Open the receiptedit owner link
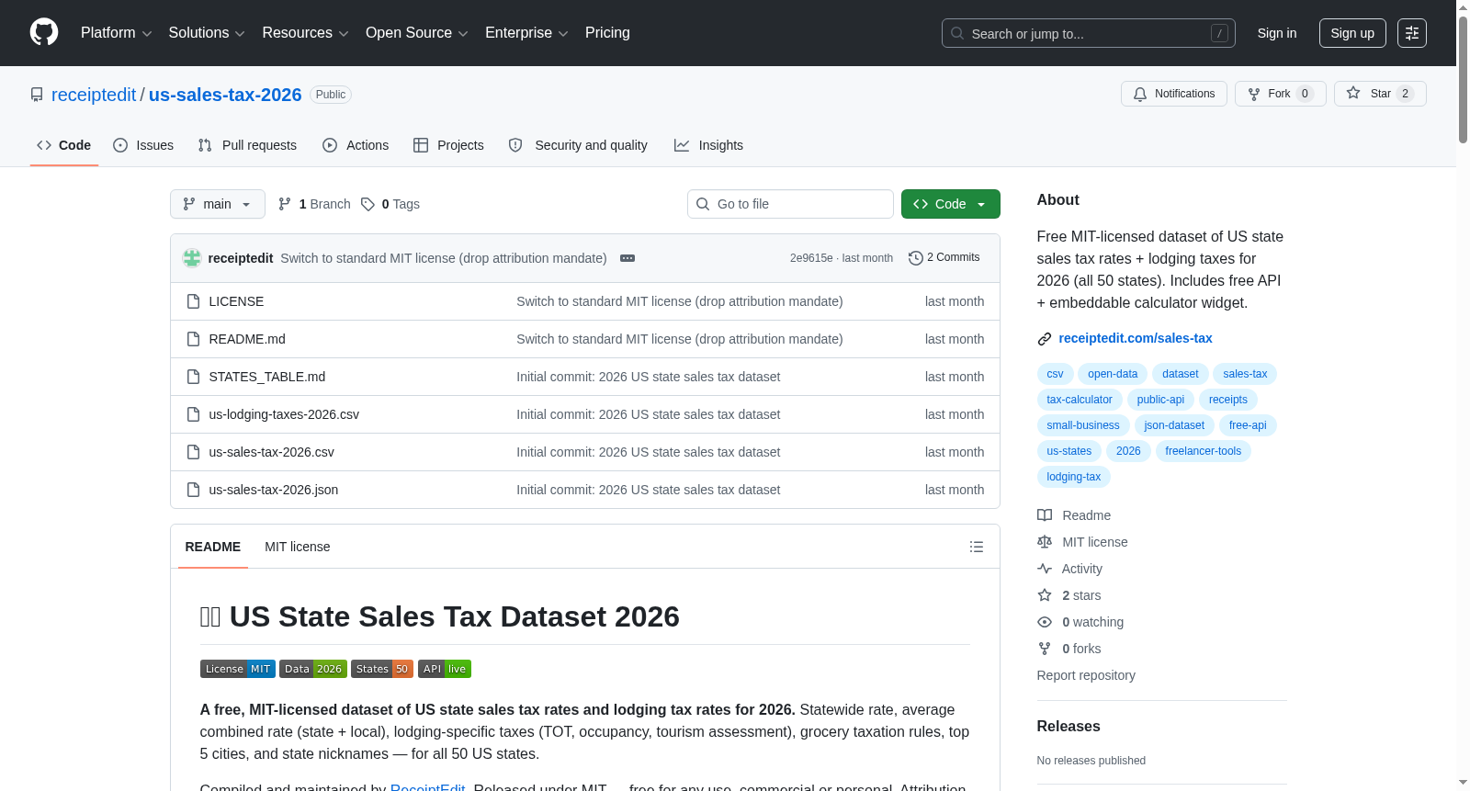Screen dimensions: 1470x791 coord(94,95)
